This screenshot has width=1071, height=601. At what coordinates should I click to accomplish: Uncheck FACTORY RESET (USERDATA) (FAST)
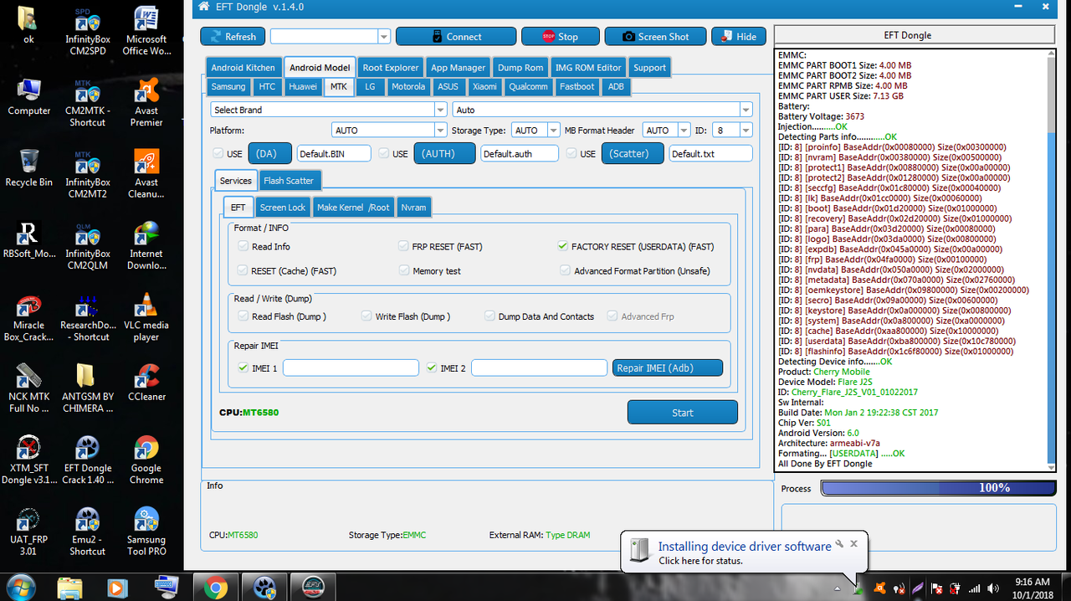point(563,247)
